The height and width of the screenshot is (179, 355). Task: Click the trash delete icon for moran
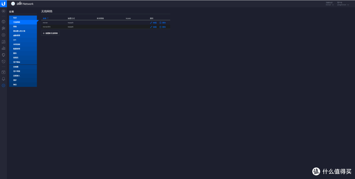coord(160,23)
